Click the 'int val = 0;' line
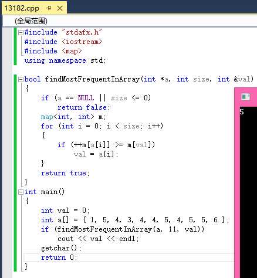Image resolution: width=257 pixels, height=278 pixels. pyautogui.click(x=65, y=211)
